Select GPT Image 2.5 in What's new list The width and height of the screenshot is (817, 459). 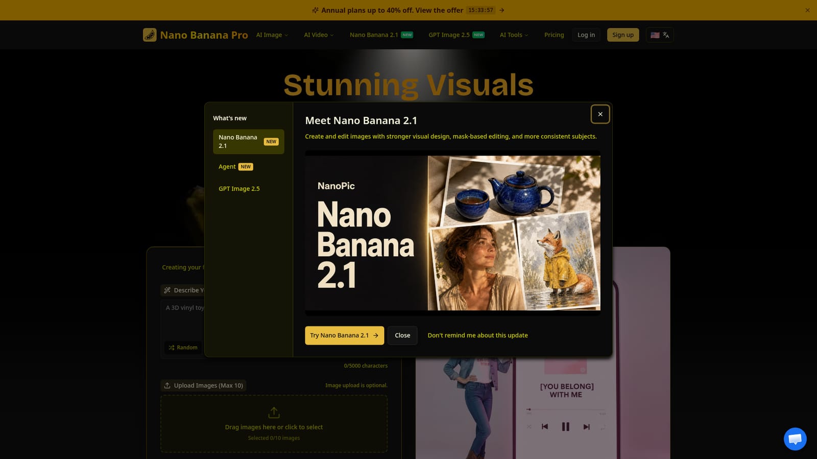coord(249,189)
